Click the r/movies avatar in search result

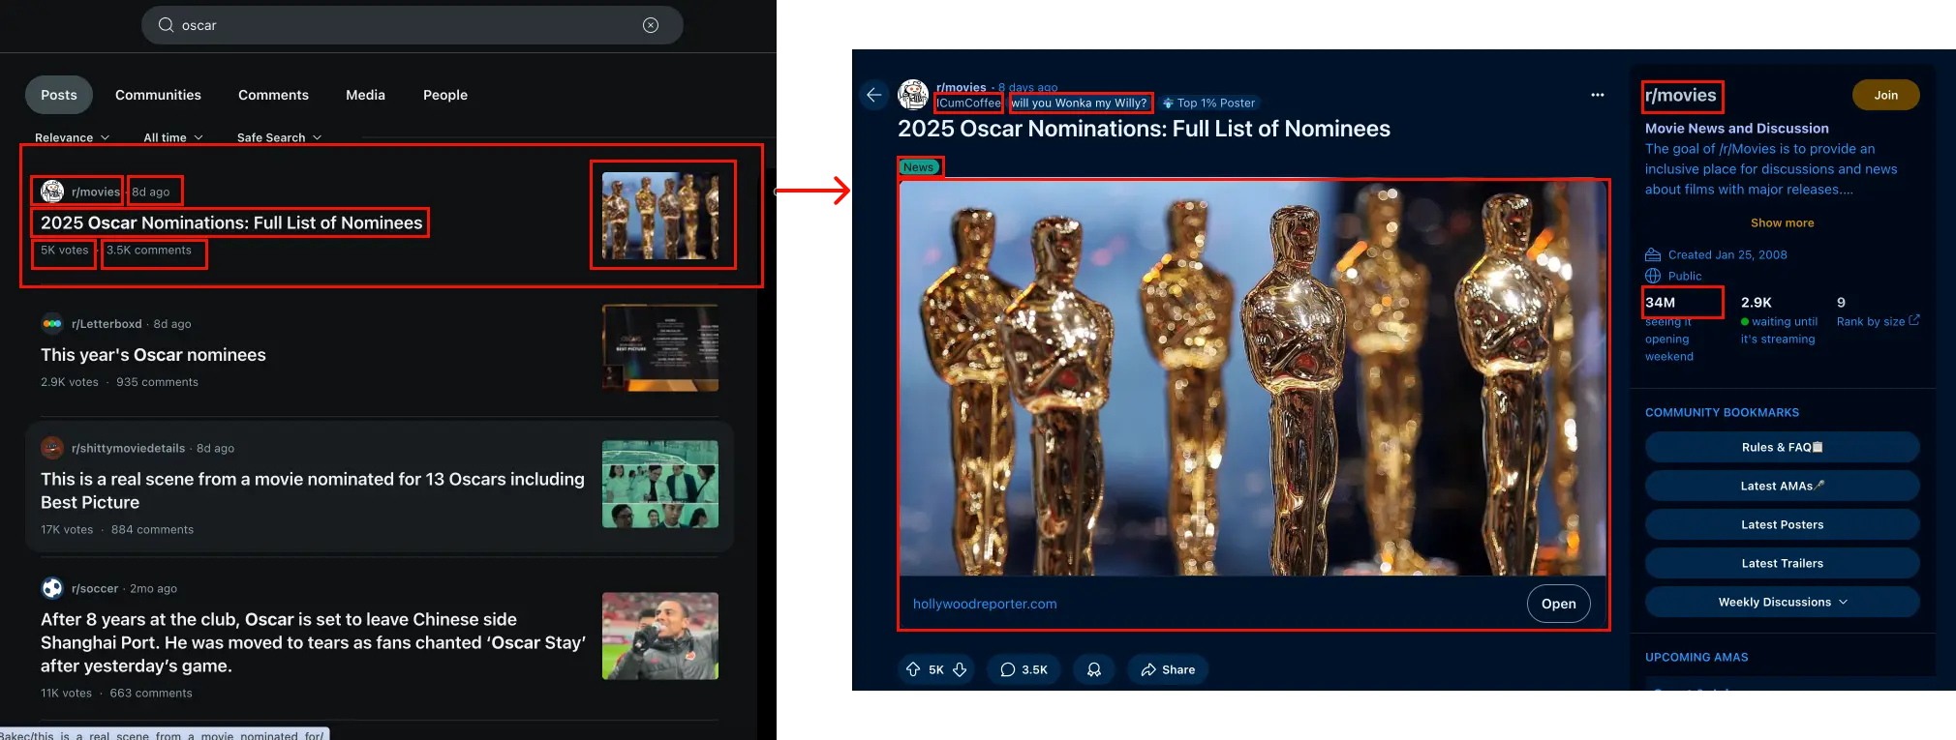click(52, 192)
